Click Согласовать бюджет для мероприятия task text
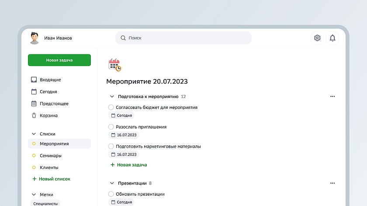 156,108
